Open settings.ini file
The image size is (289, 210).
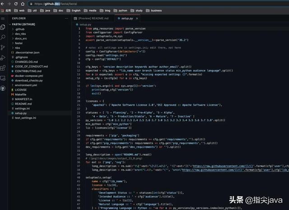(22, 109)
